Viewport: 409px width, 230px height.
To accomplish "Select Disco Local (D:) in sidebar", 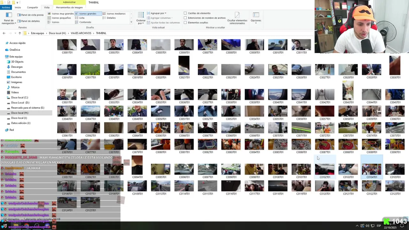I will [x=18, y=103].
